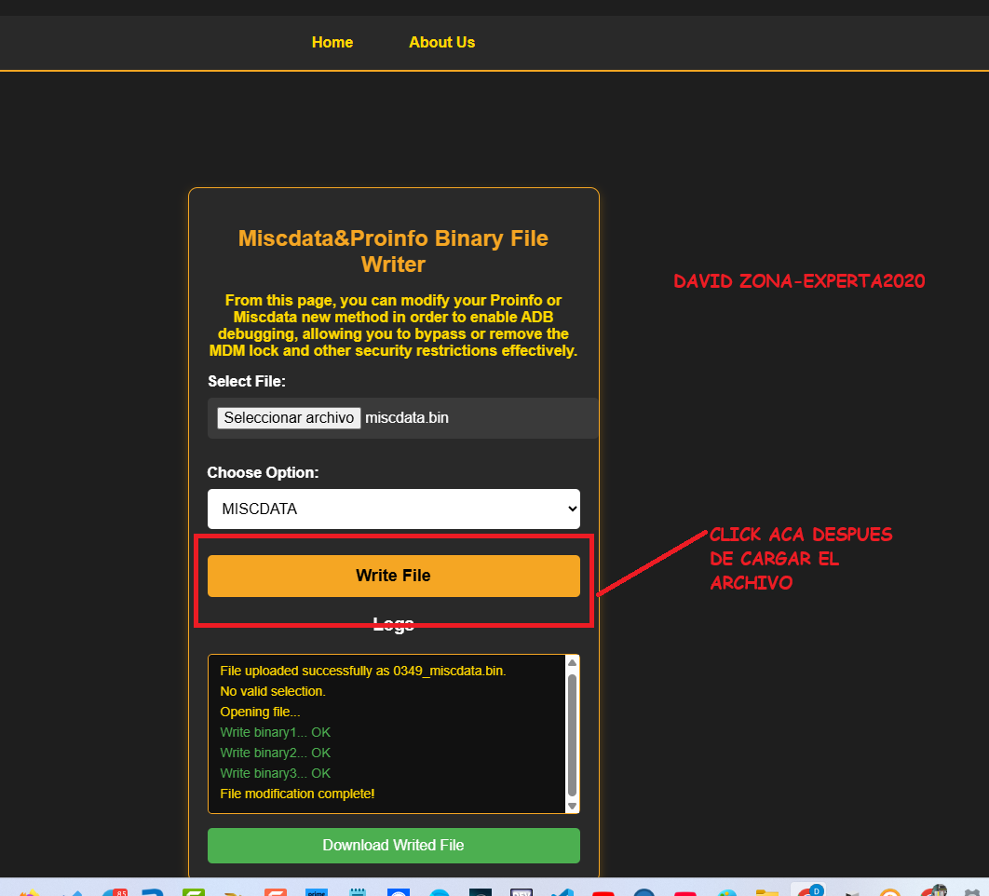Open the teal calendar icon in the taskbar

coord(358,890)
